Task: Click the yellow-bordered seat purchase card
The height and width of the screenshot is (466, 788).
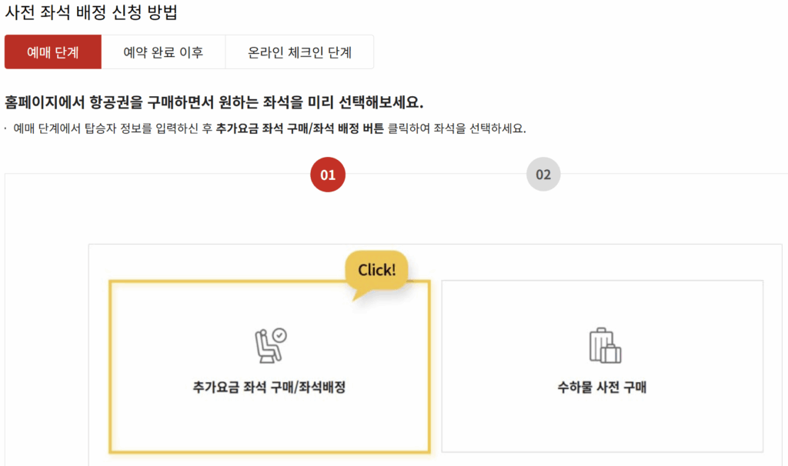Action: [x=269, y=367]
